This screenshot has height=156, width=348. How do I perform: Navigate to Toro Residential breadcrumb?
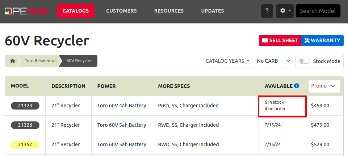(x=41, y=61)
